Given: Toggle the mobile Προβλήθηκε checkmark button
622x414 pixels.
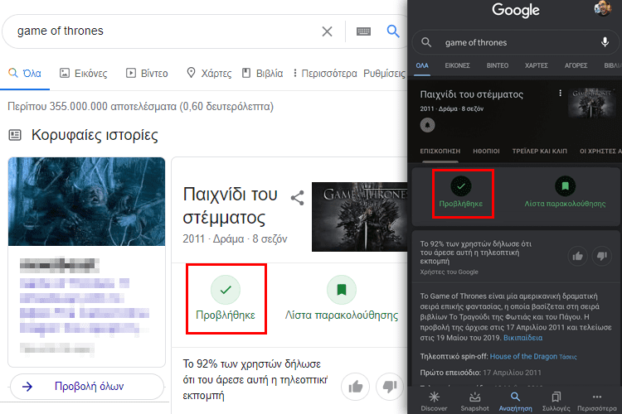Looking at the screenshot, I should [463, 194].
